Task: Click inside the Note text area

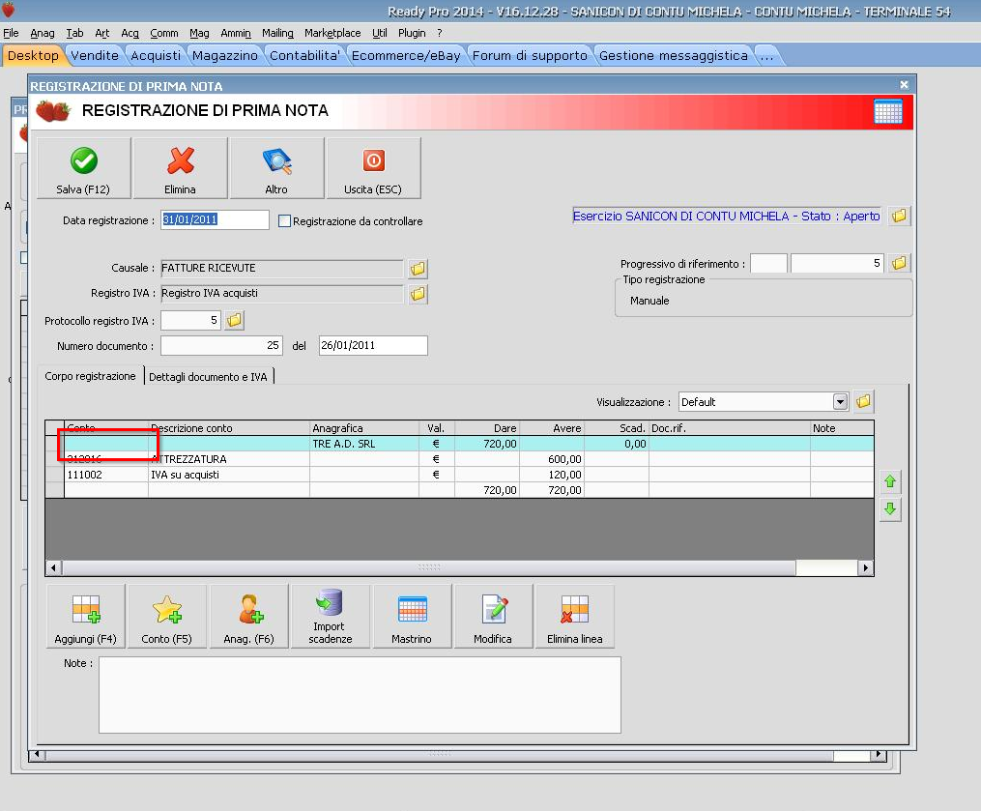Action: click(x=360, y=695)
